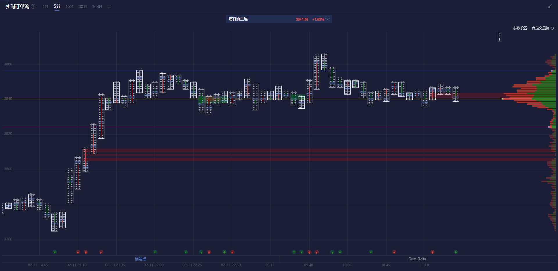Click the question mark box on chart

pyautogui.click(x=499, y=39)
